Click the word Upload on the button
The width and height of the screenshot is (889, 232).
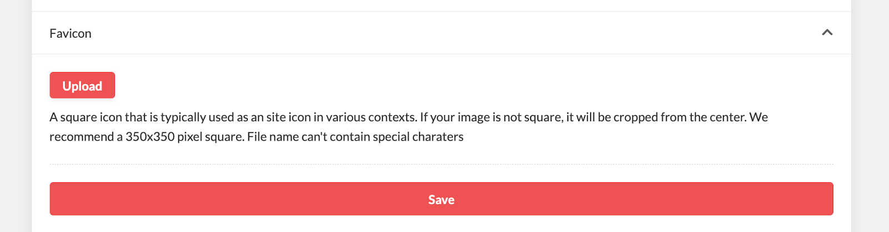82,86
